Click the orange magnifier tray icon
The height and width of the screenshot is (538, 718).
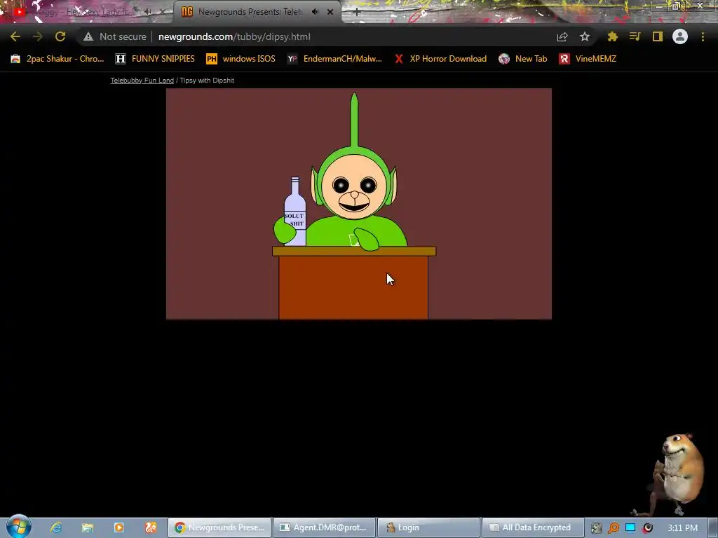point(614,528)
